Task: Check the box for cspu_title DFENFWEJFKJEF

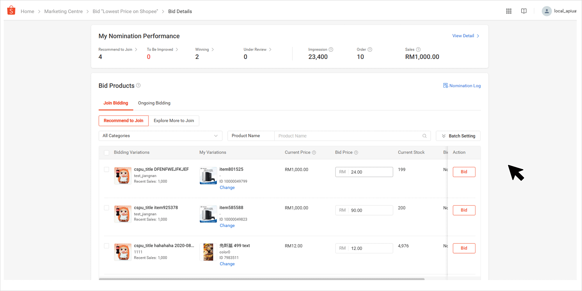Action: pyautogui.click(x=107, y=169)
